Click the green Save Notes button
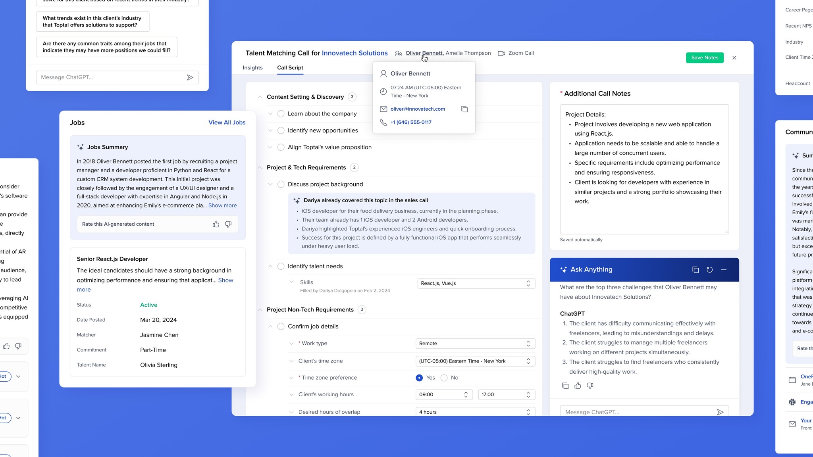The image size is (813, 457). (x=705, y=58)
